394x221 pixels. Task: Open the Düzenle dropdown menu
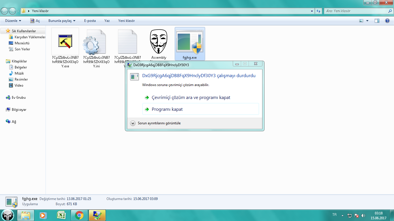[x=13, y=21]
